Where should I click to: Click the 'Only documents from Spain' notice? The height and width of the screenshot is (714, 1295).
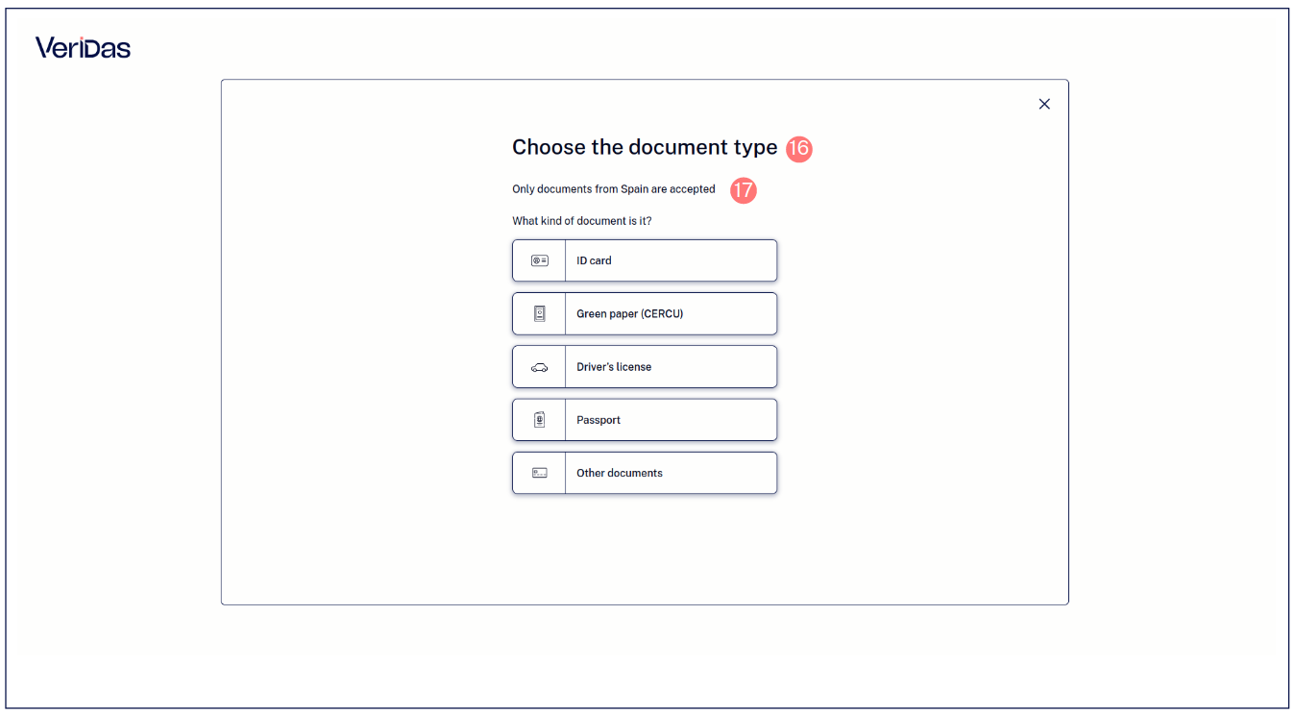[614, 189]
